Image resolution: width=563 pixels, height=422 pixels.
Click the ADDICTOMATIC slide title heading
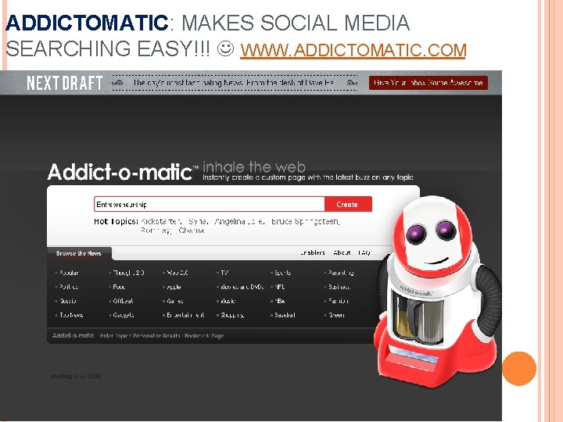87,23
